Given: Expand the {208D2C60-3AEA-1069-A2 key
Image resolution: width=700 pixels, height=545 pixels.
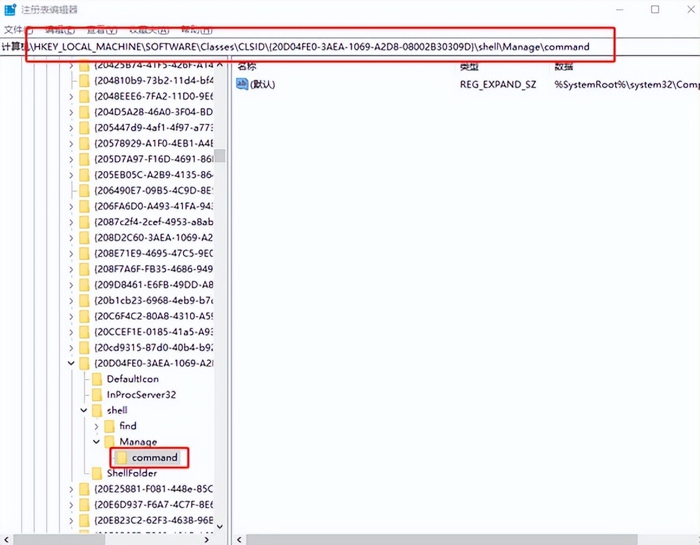Looking at the screenshot, I should coord(71,238).
